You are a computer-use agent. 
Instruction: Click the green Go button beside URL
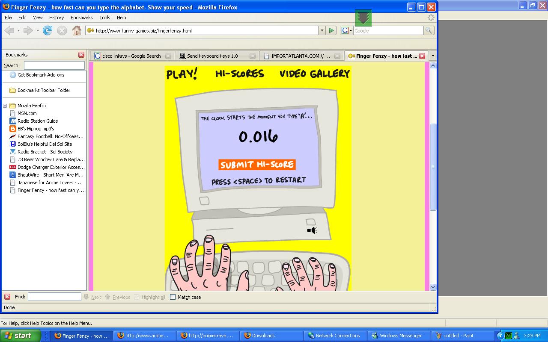tap(331, 30)
